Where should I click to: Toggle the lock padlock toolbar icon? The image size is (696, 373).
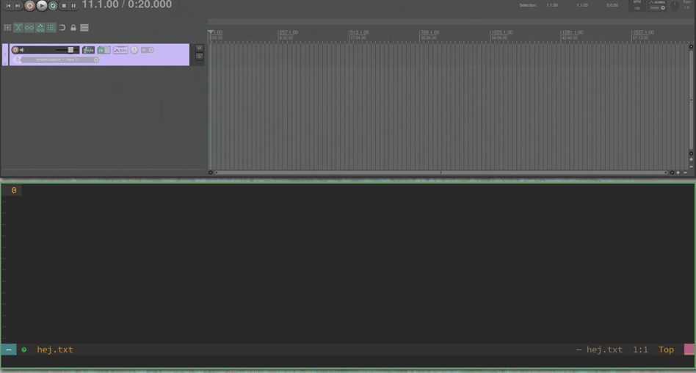73,27
